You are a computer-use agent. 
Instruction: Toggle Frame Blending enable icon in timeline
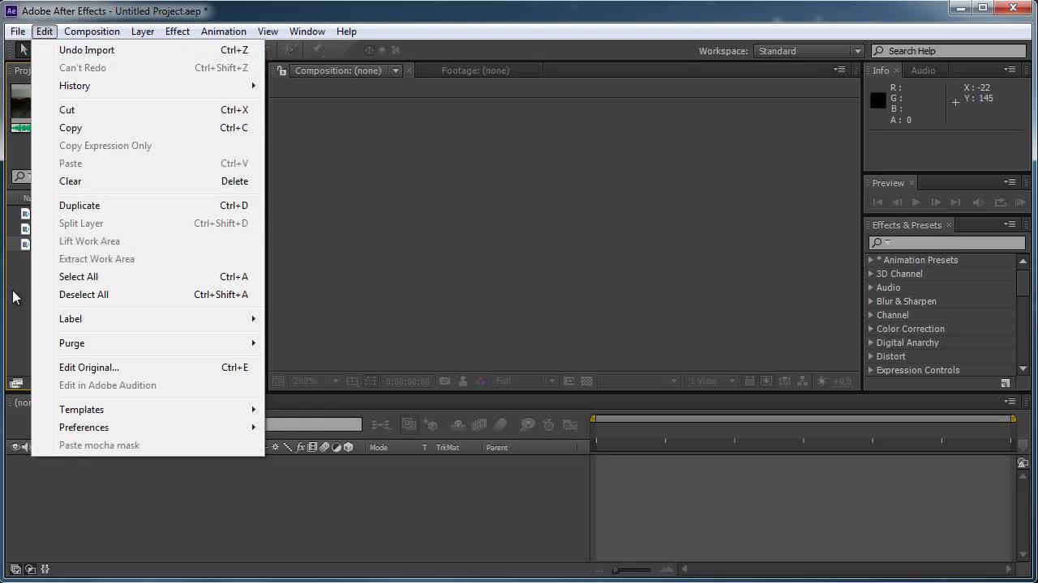[x=479, y=424]
